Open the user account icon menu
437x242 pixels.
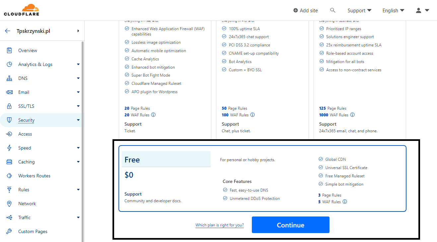[x=422, y=10]
